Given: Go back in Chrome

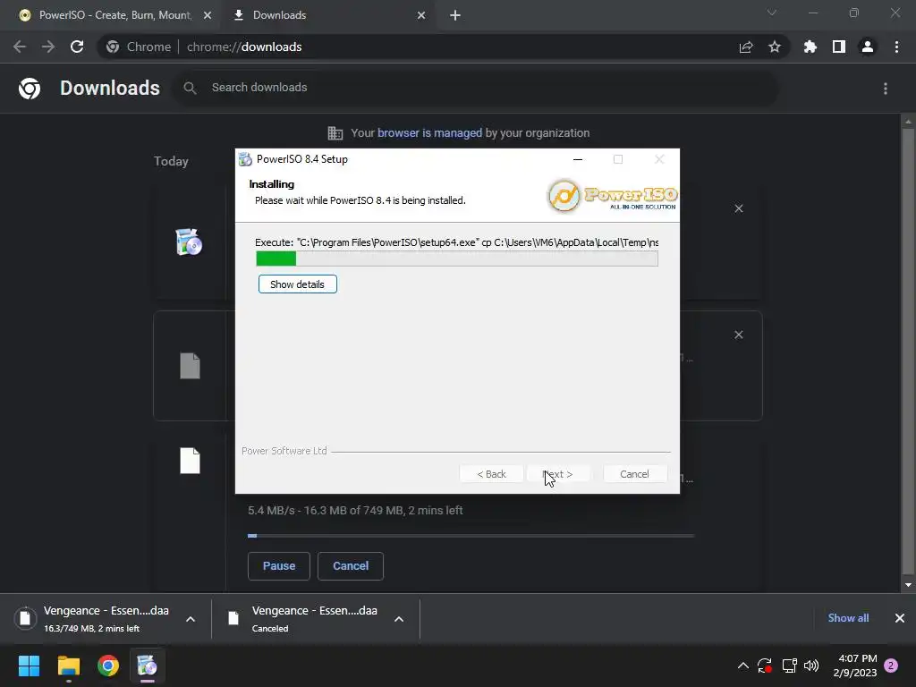Looking at the screenshot, I should click(20, 47).
